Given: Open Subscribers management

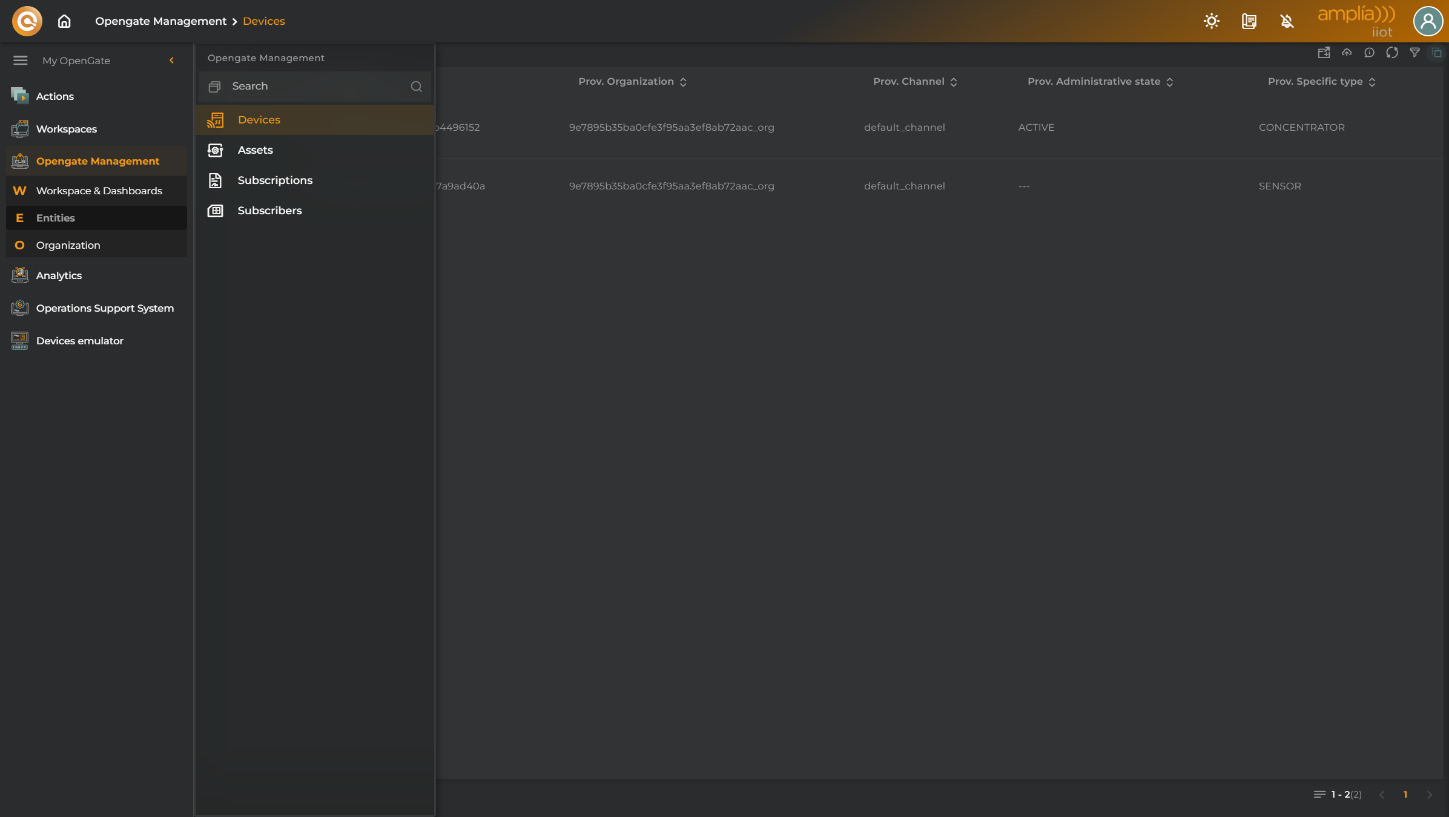Looking at the screenshot, I should [x=269, y=210].
